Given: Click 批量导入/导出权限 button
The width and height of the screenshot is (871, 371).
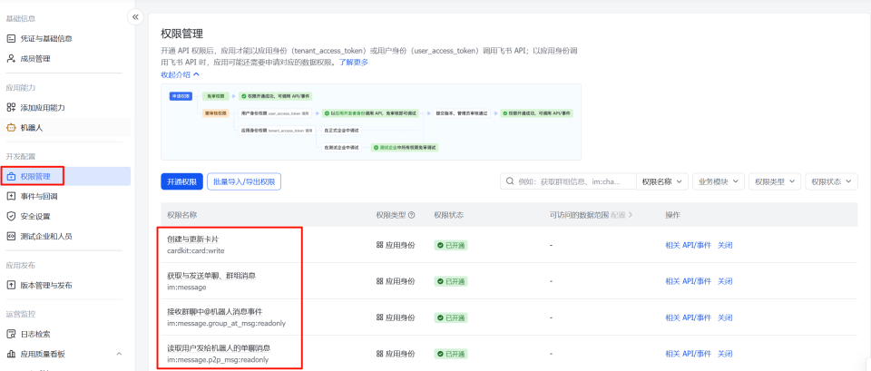Looking at the screenshot, I should tap(244, 181).
